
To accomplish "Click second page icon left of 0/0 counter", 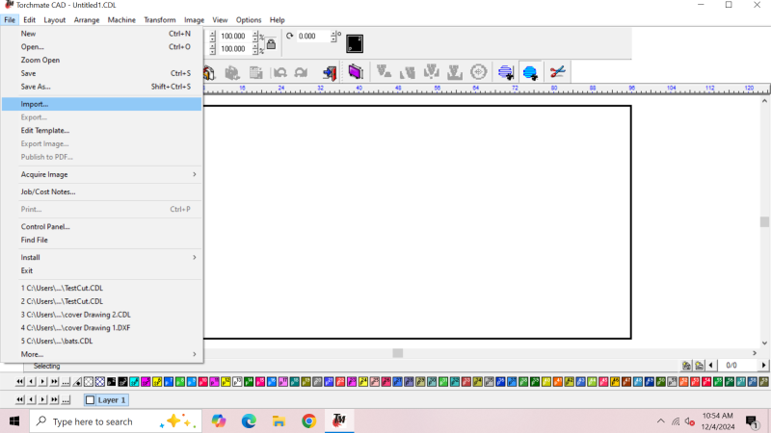I will coord(699,366).
